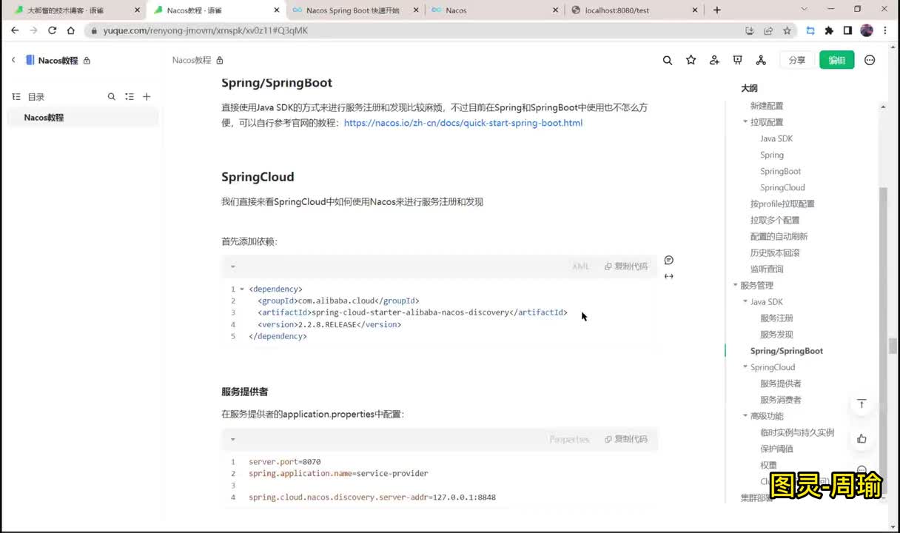Viewport: 900px width, 533px height.
Task: Open the browser home page
Action: 70,30
